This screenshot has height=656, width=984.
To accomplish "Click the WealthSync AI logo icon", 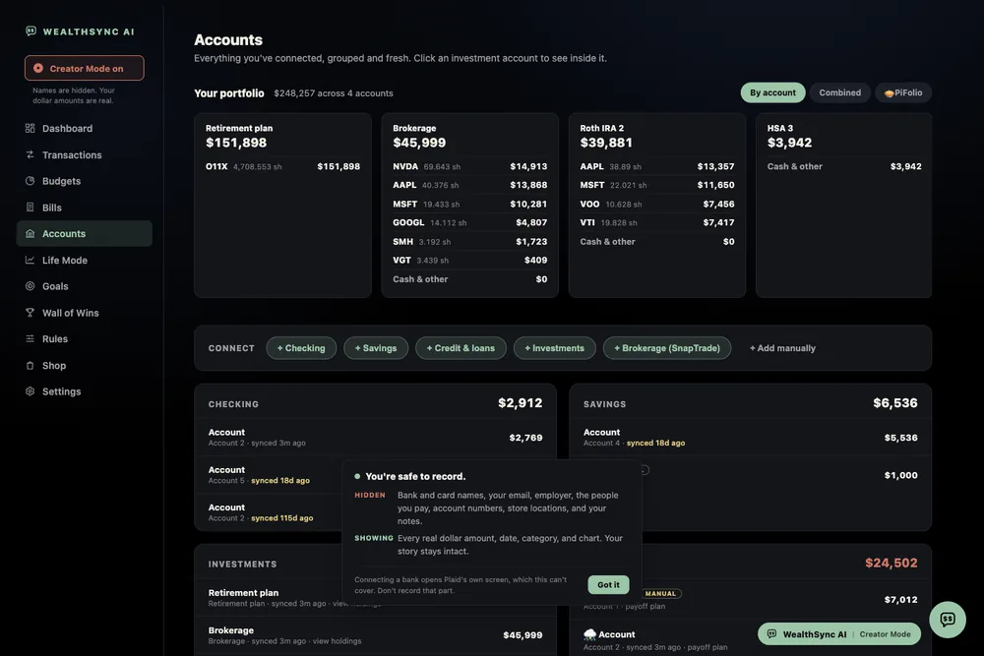I will (31, 30).
